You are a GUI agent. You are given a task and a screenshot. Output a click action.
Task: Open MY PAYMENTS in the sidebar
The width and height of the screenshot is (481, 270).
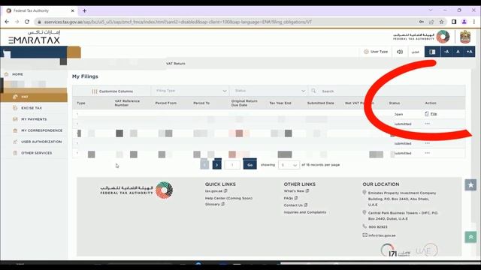pyautogui.click(x=34, y=119)
